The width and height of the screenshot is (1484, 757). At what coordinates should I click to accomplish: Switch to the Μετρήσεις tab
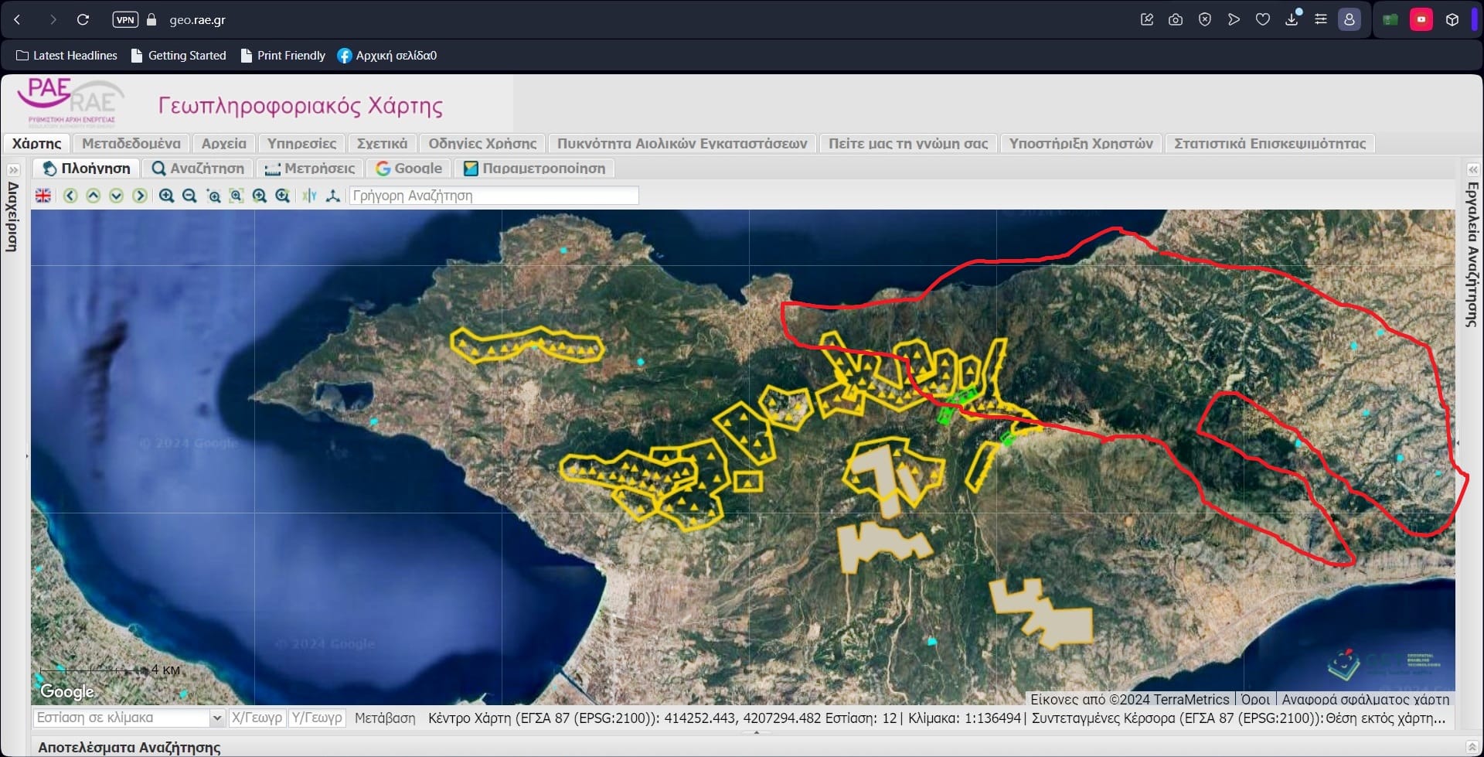point(310,168)
